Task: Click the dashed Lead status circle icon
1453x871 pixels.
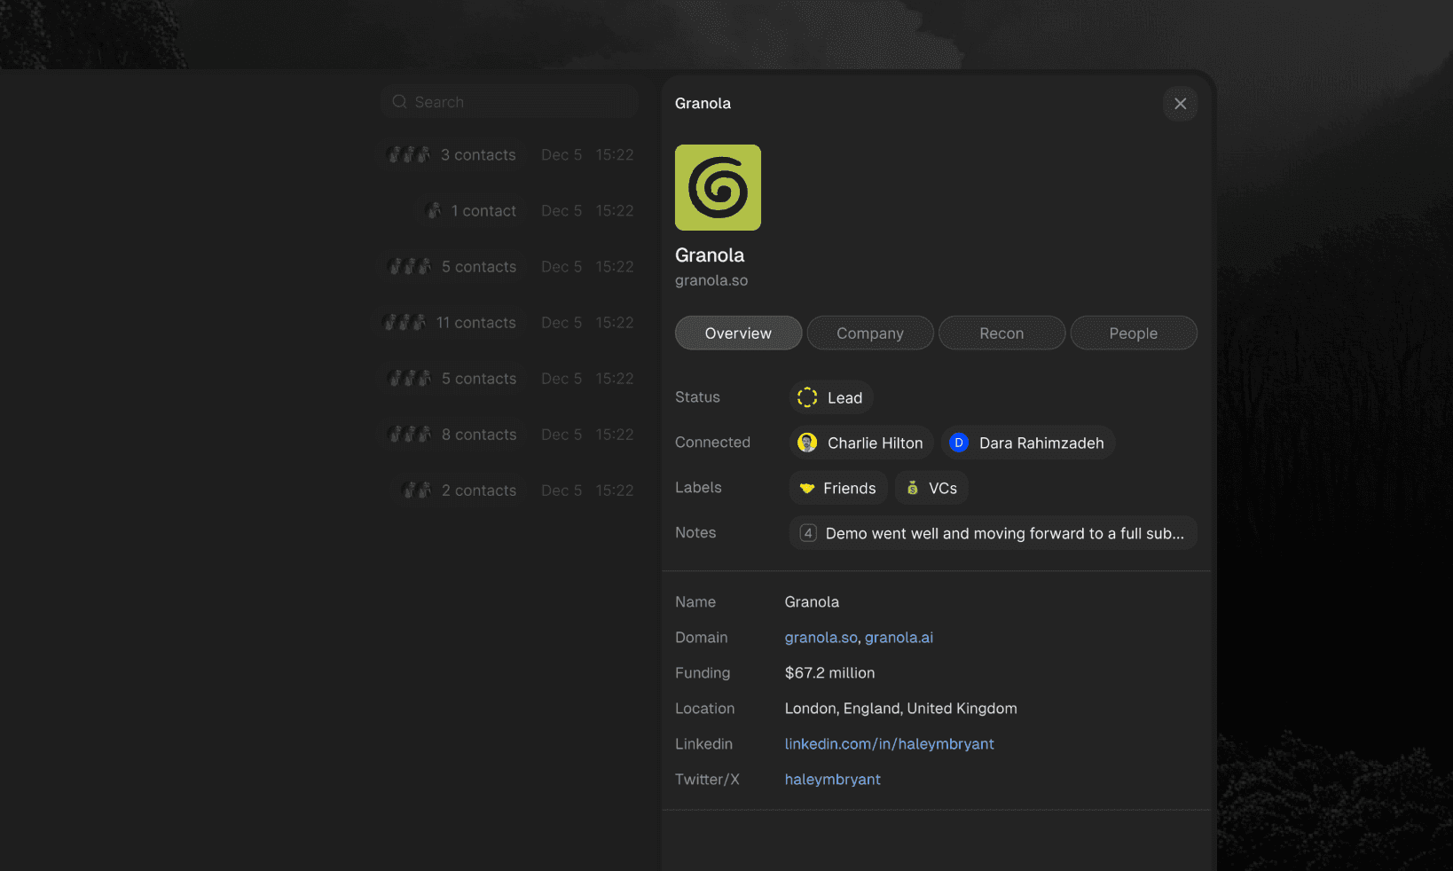Action: tap(807, 397)
